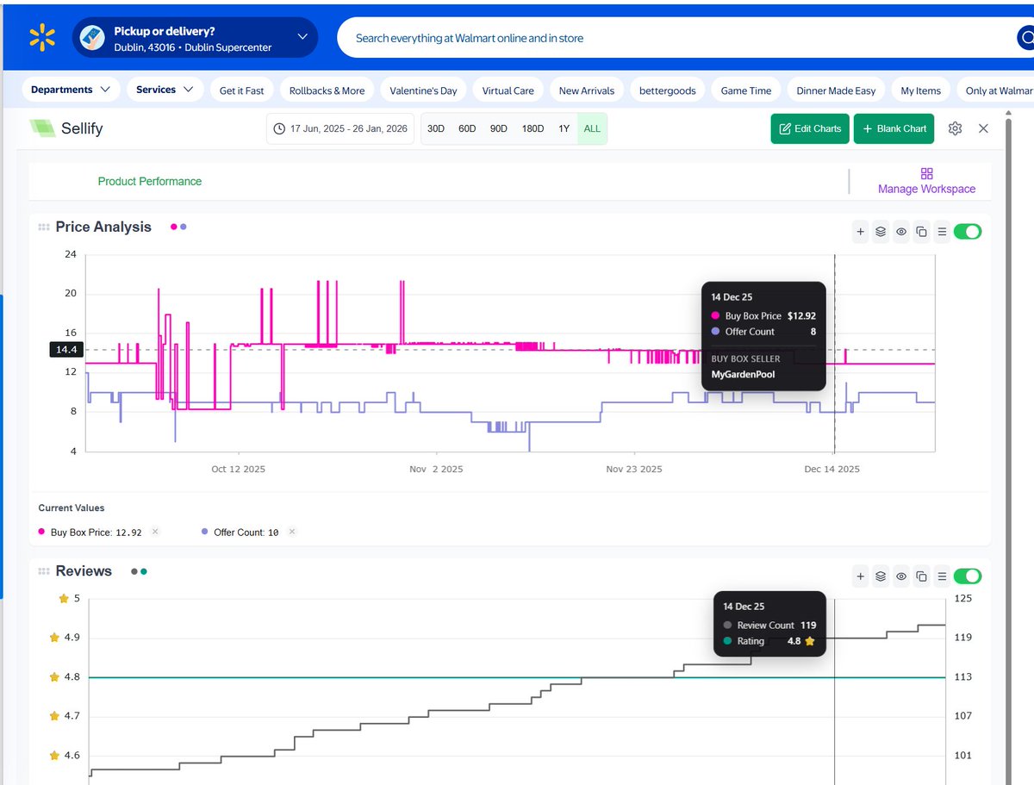Open the Price Analysis chart menu icon
1034x785 pixels.
[942, 232]
